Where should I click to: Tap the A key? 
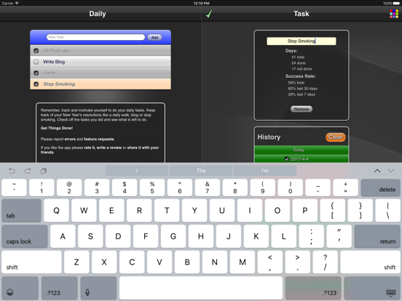point(63,236)
